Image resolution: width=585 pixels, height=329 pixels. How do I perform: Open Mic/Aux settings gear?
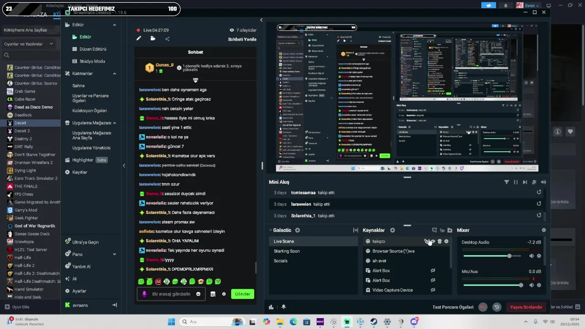tap(539, 285)
